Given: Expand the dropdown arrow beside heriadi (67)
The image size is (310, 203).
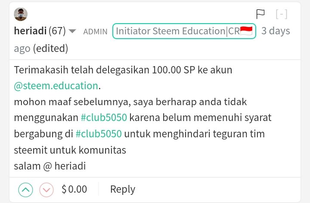Looking at the screenshot, I should tap(72, 31).
